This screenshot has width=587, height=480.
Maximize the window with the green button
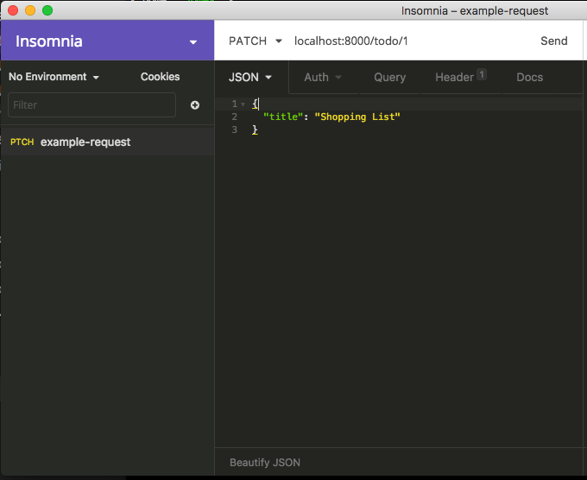pos(47,10)
